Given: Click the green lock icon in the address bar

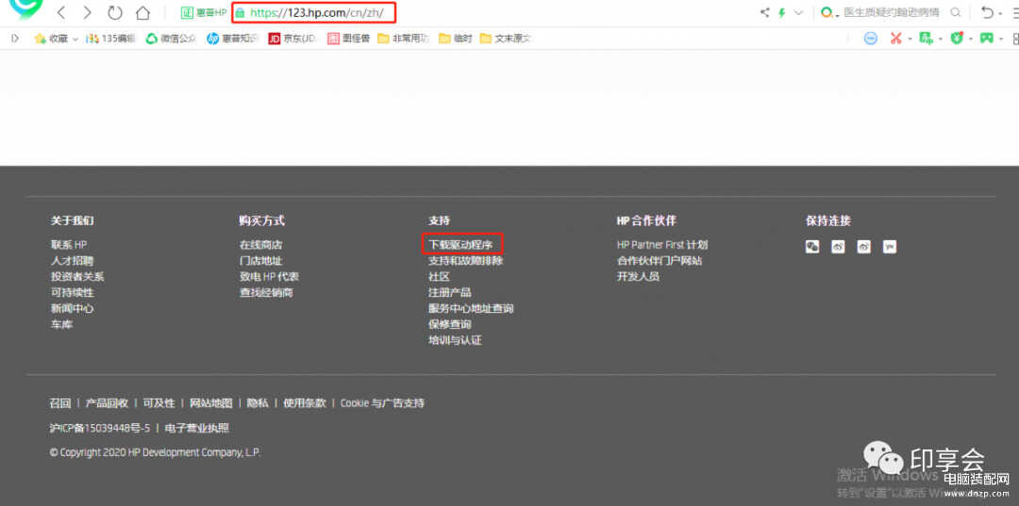Looking at the screenshot, I should coord(241,12).
